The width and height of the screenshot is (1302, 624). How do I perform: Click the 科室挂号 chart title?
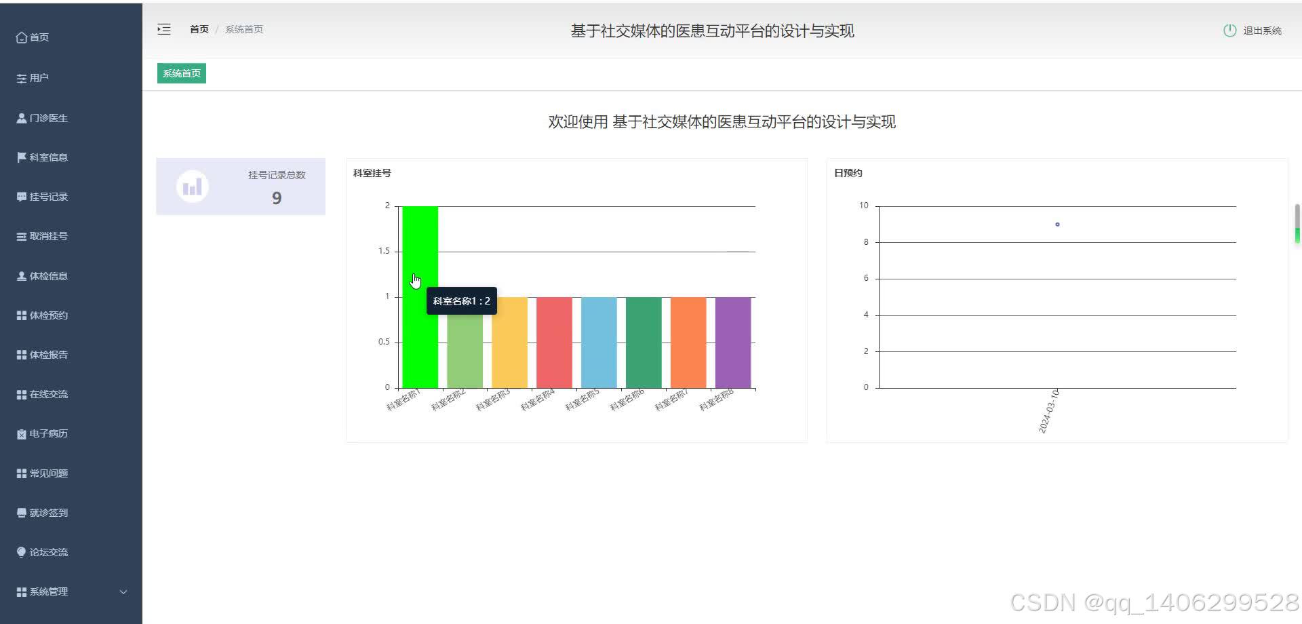coord(372,173)
